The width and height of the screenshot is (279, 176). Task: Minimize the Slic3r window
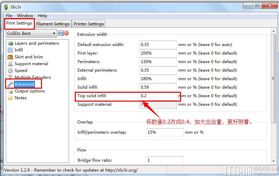coord(248,6)
